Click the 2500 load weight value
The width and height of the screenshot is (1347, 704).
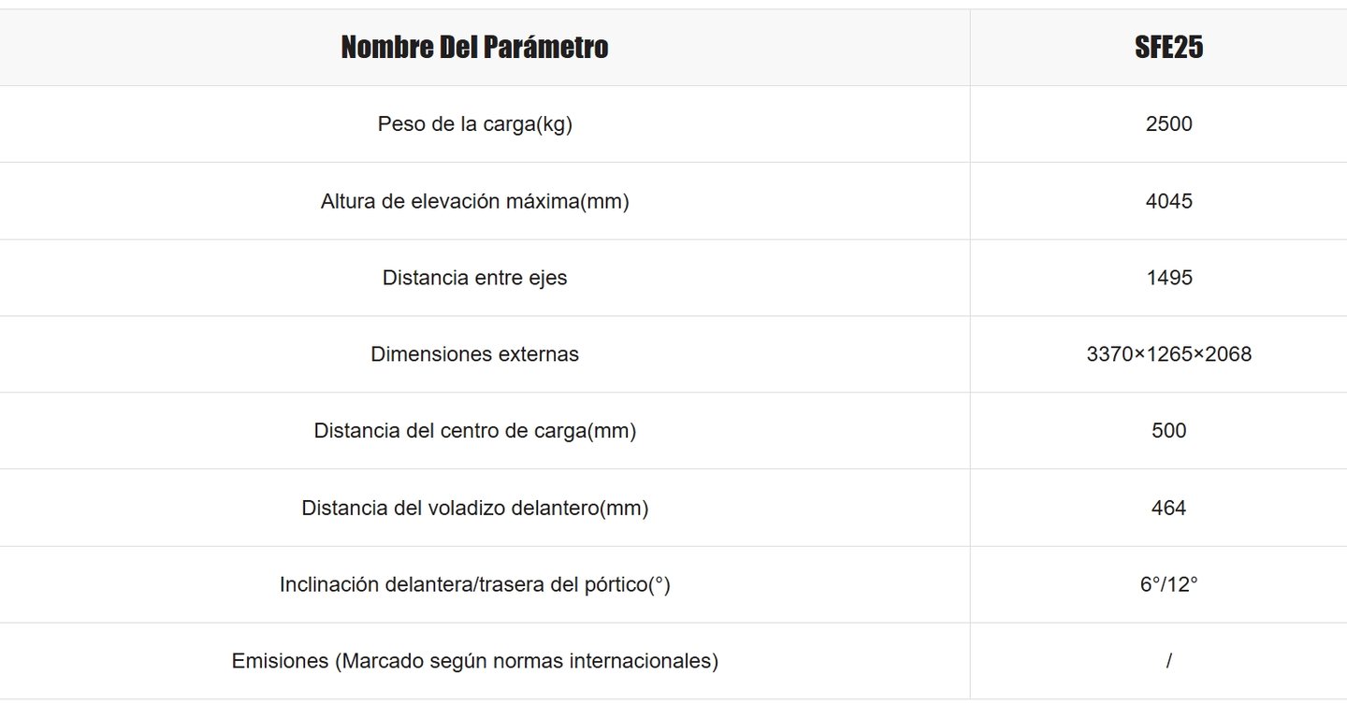click(x=1168, y=124)
